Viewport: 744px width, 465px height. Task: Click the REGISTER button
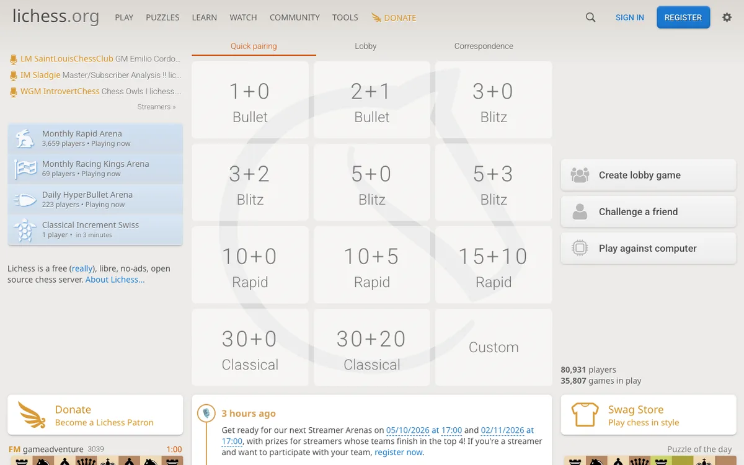(683, 17)
